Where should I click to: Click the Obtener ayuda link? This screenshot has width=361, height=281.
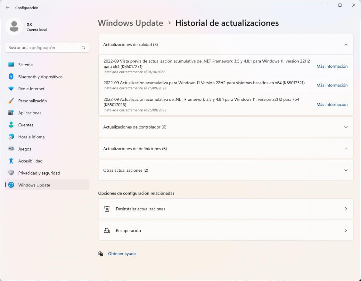pos(122,254)
